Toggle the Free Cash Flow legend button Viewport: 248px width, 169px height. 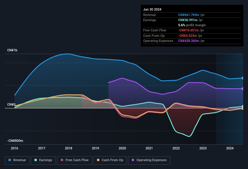point(75,160)
